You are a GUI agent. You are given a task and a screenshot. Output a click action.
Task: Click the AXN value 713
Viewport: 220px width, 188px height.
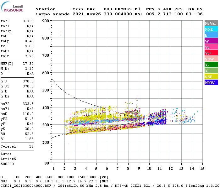pyautogui.click(x=167, y=14)
